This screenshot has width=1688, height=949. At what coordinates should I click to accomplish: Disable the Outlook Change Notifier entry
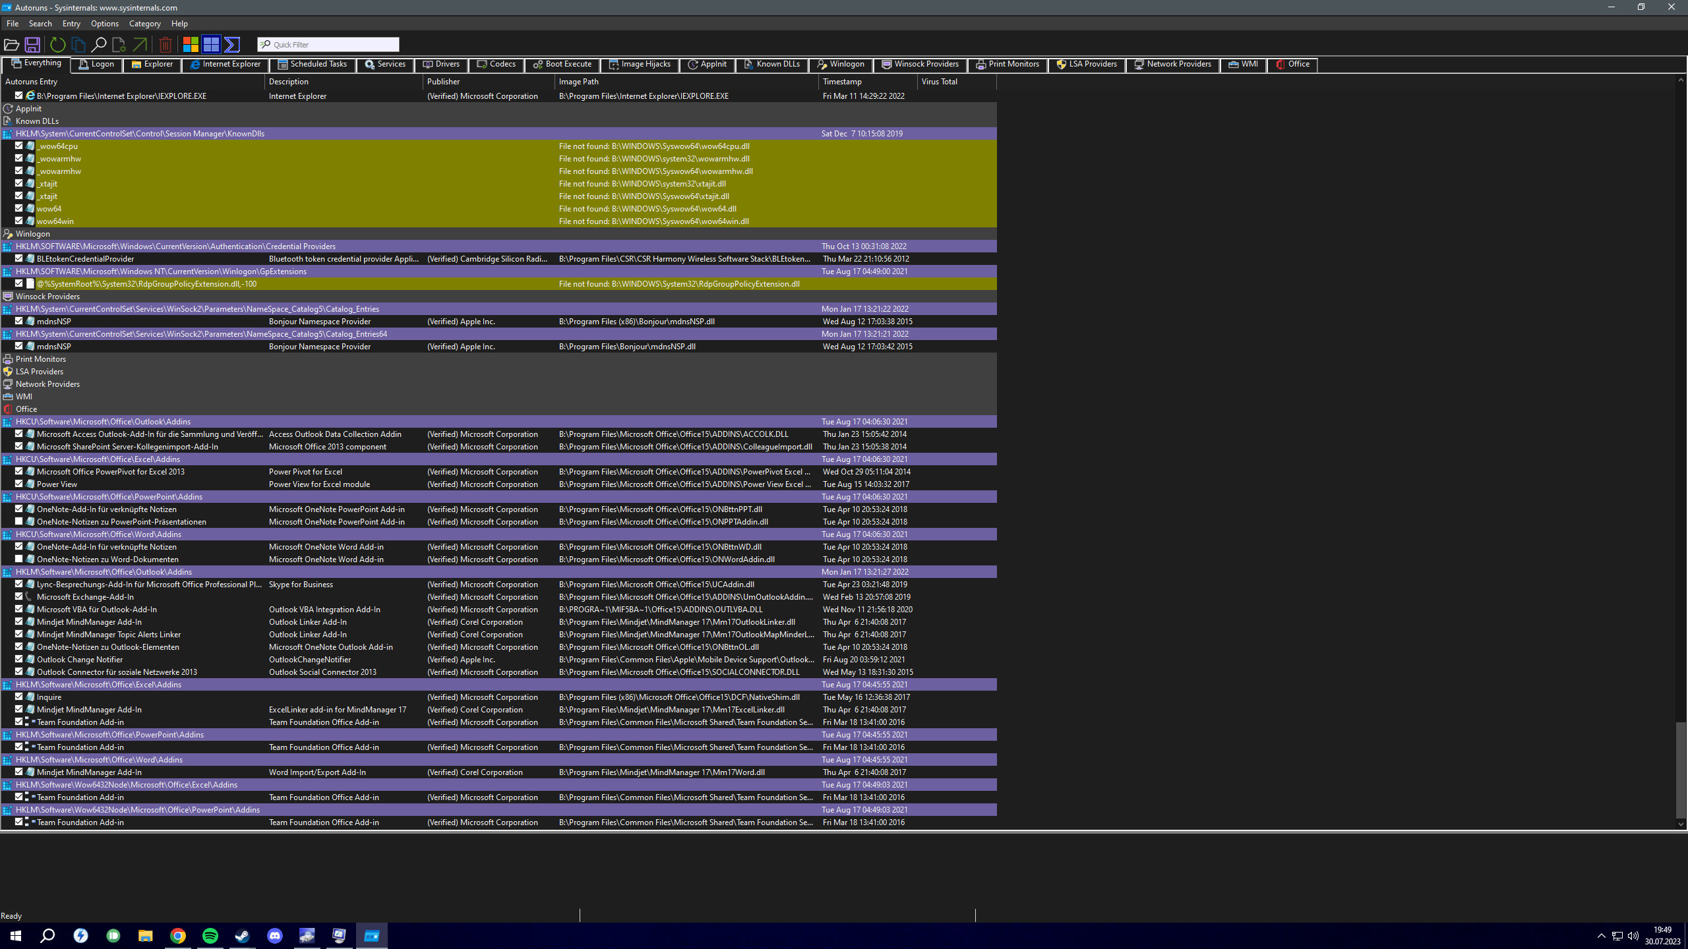(19, 659)
